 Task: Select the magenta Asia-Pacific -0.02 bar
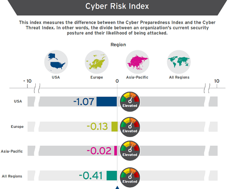click(115, 151)
